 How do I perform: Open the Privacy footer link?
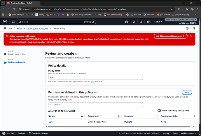coord(166,133)
